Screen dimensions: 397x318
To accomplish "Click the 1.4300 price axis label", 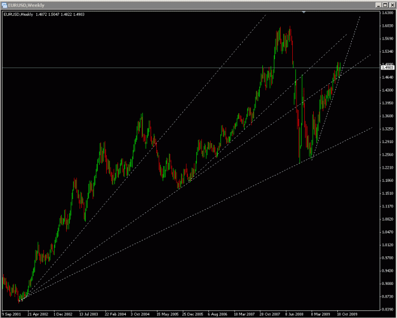I will click(387, 90).
